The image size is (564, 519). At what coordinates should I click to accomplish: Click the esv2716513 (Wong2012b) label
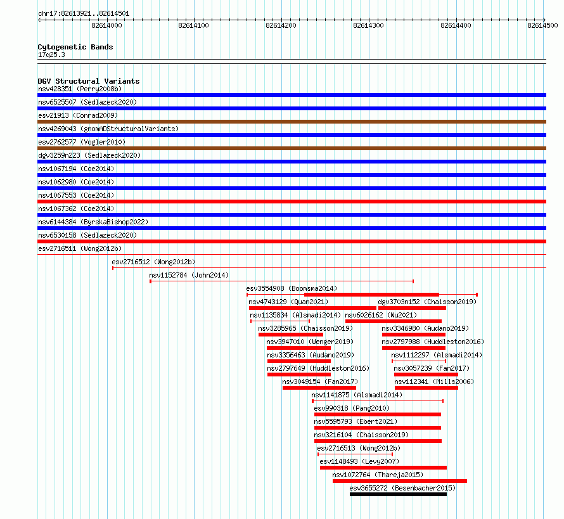coord(359,448)
